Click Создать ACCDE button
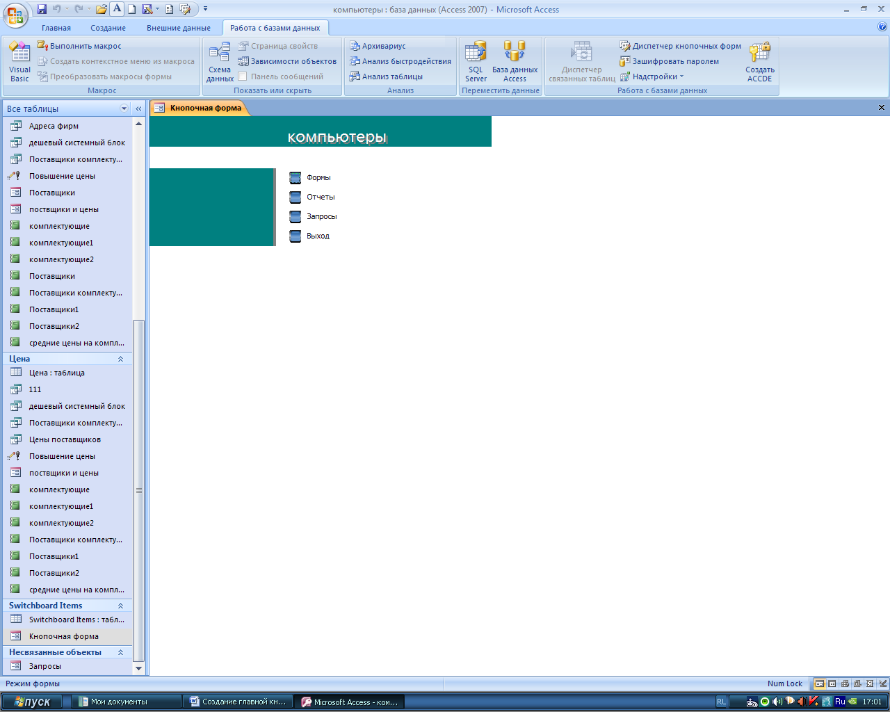The height and width of the screenshot is (712, 890). pos(760,61)
